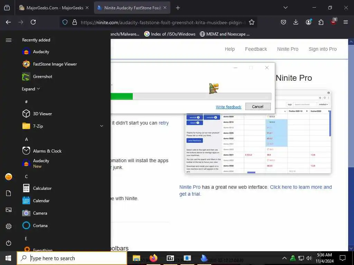Click the retry download link
Screen dimensions: 354x265
[164, 123]
